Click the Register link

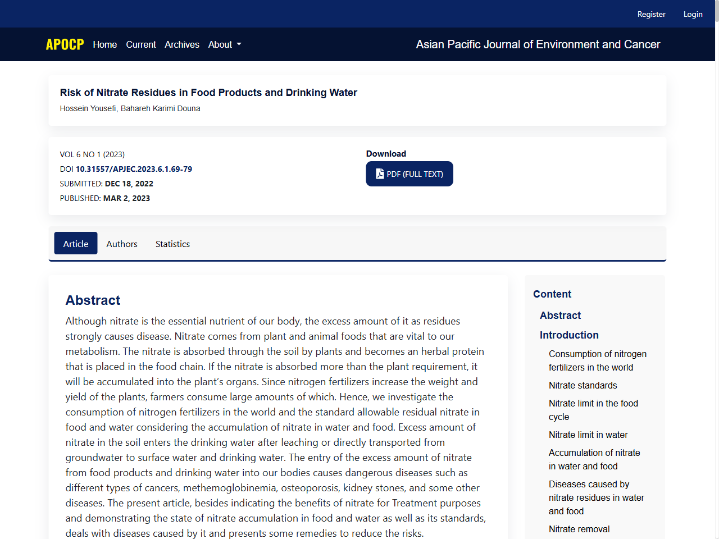[652, 14]
